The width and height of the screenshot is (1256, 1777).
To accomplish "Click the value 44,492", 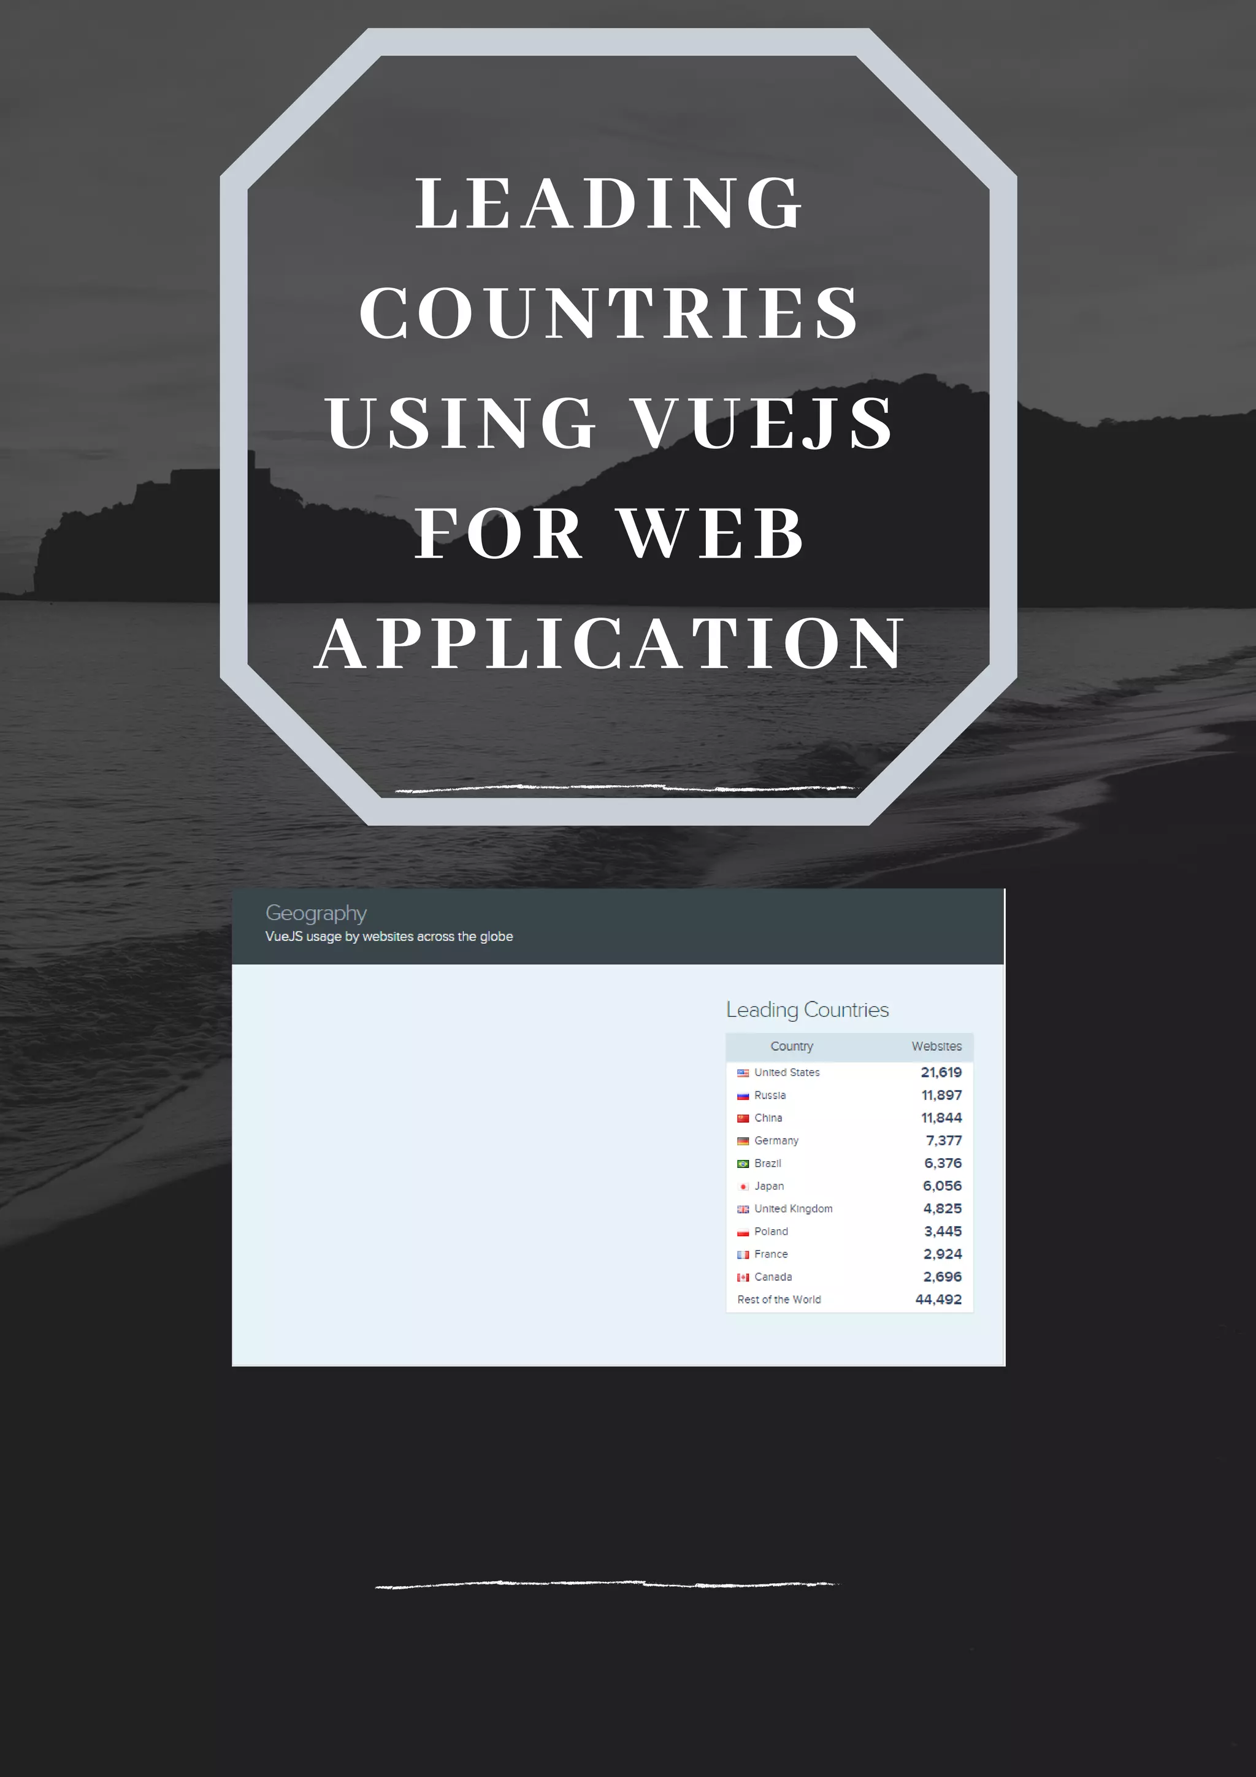I will pos(939,1299).
